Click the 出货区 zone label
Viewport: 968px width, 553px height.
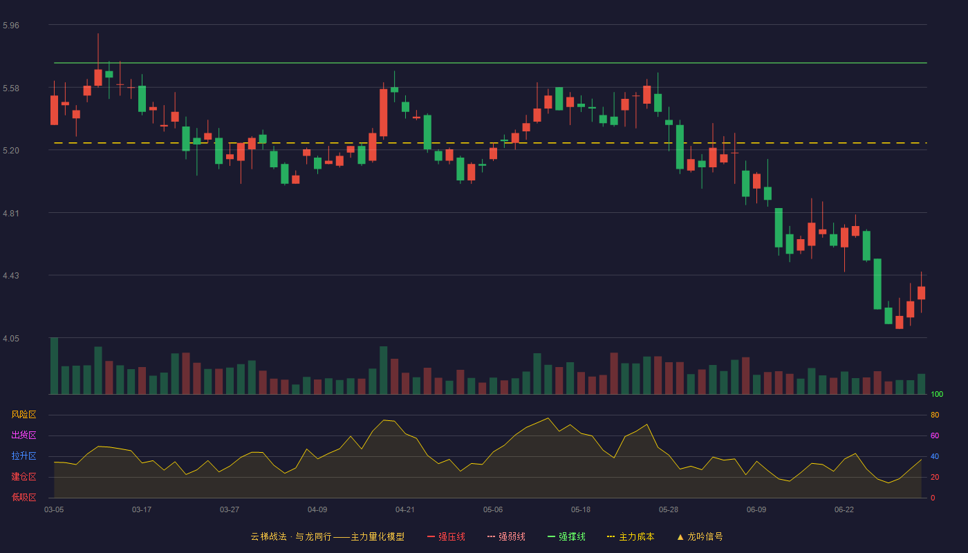[24, 435]
